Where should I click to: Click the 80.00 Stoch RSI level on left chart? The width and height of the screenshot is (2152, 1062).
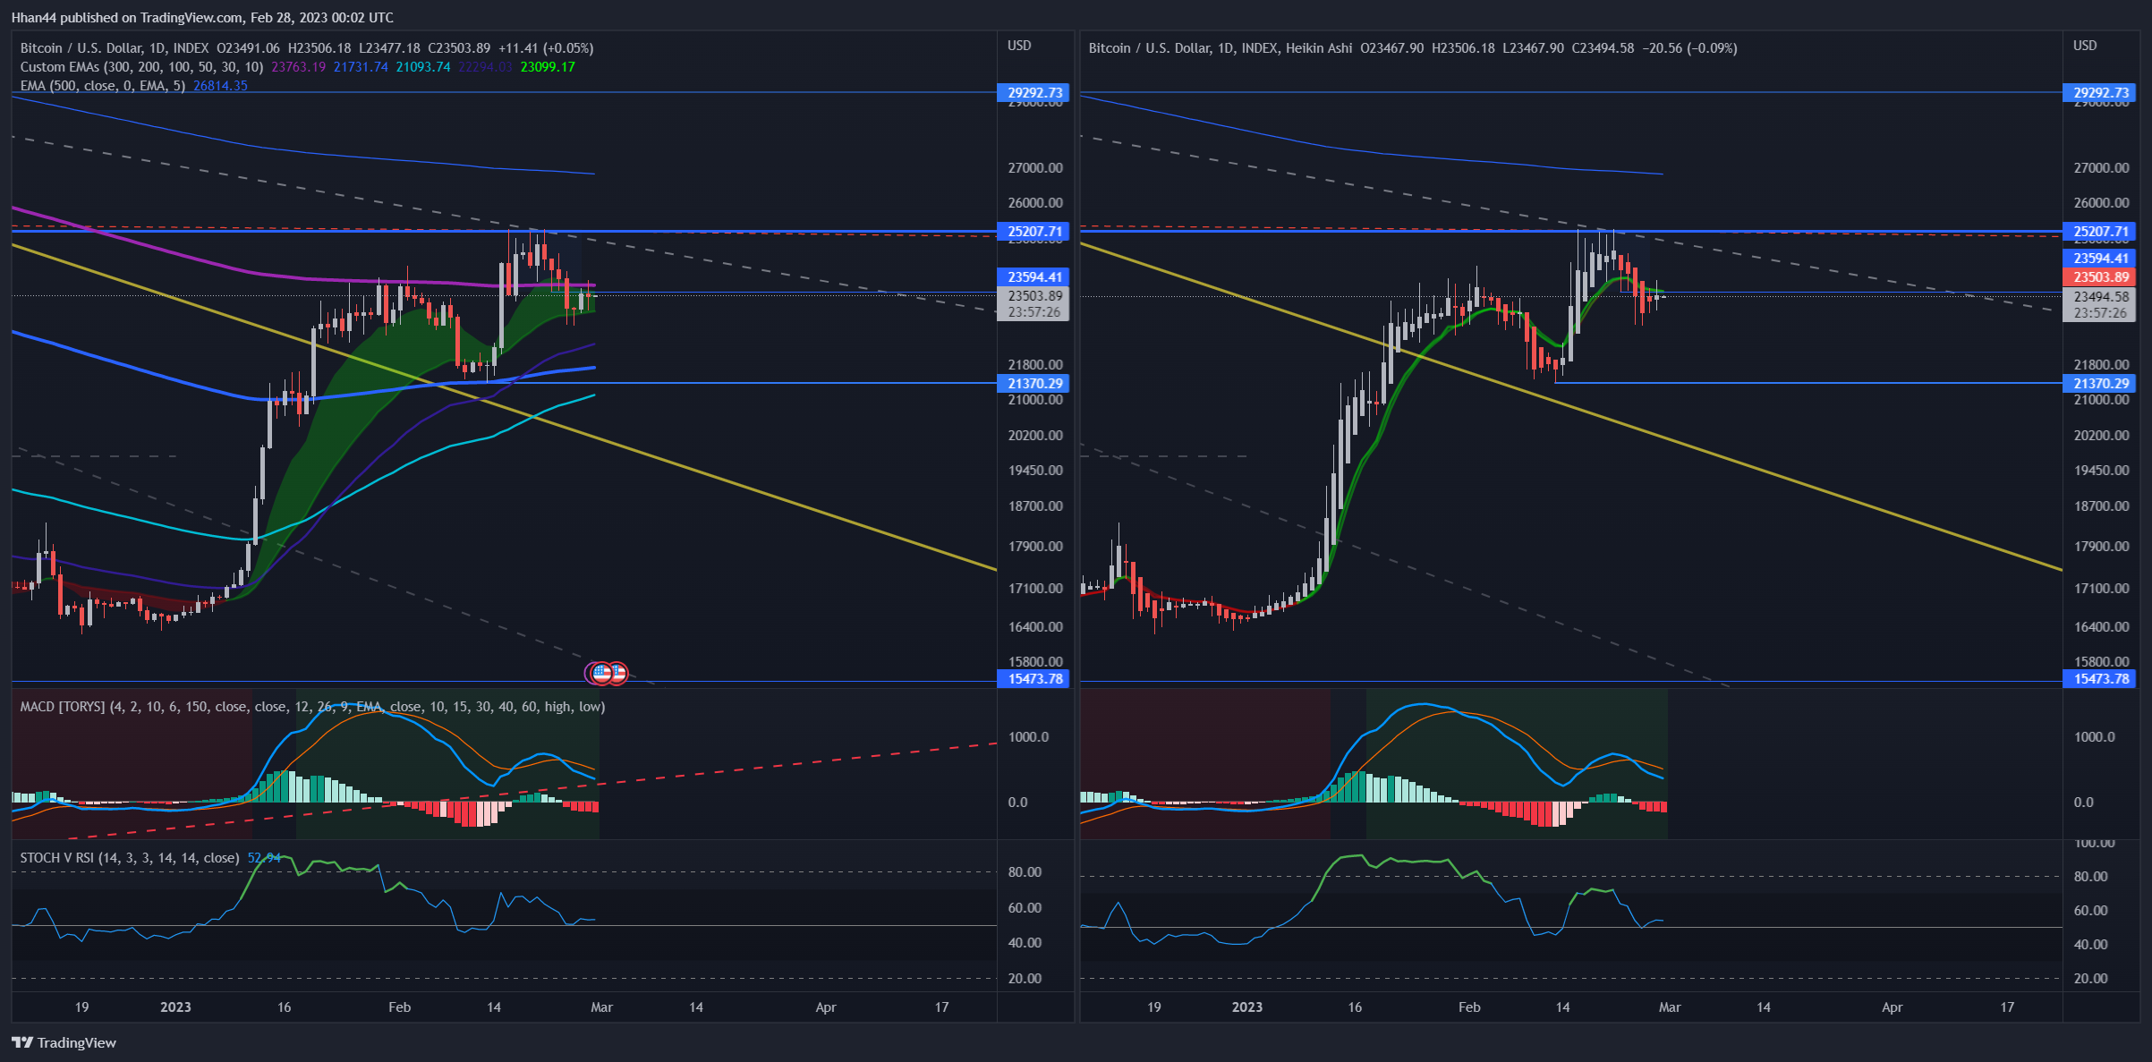(1025, 872)
